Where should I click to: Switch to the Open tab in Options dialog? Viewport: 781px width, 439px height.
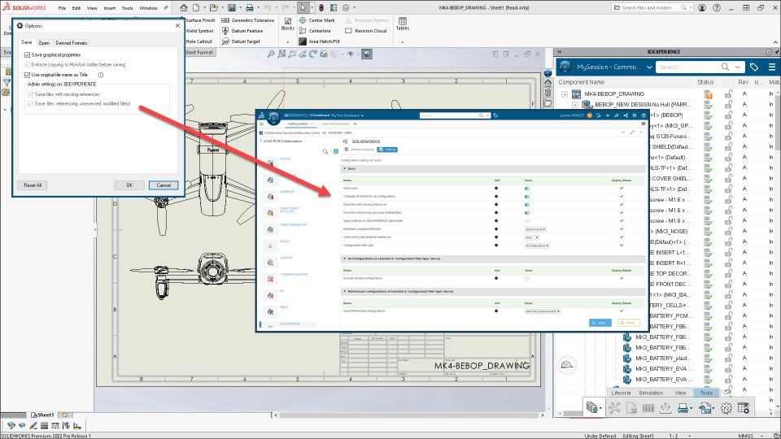44,43
